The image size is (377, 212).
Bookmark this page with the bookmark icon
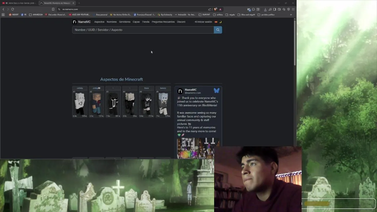pos(53,9)
